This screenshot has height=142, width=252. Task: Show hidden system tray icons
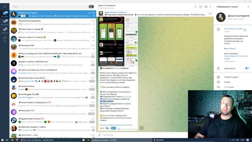click(x=230, y=140)
